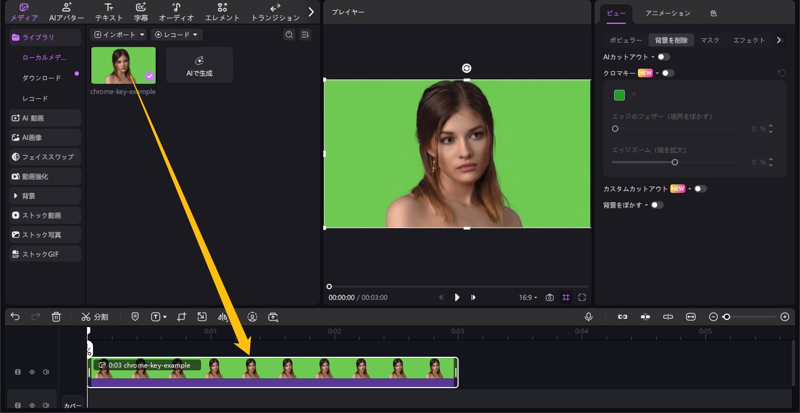Open the ストック動画 section in sidebar
Viewport: 800px width, 413px height.
pos(45,215)
